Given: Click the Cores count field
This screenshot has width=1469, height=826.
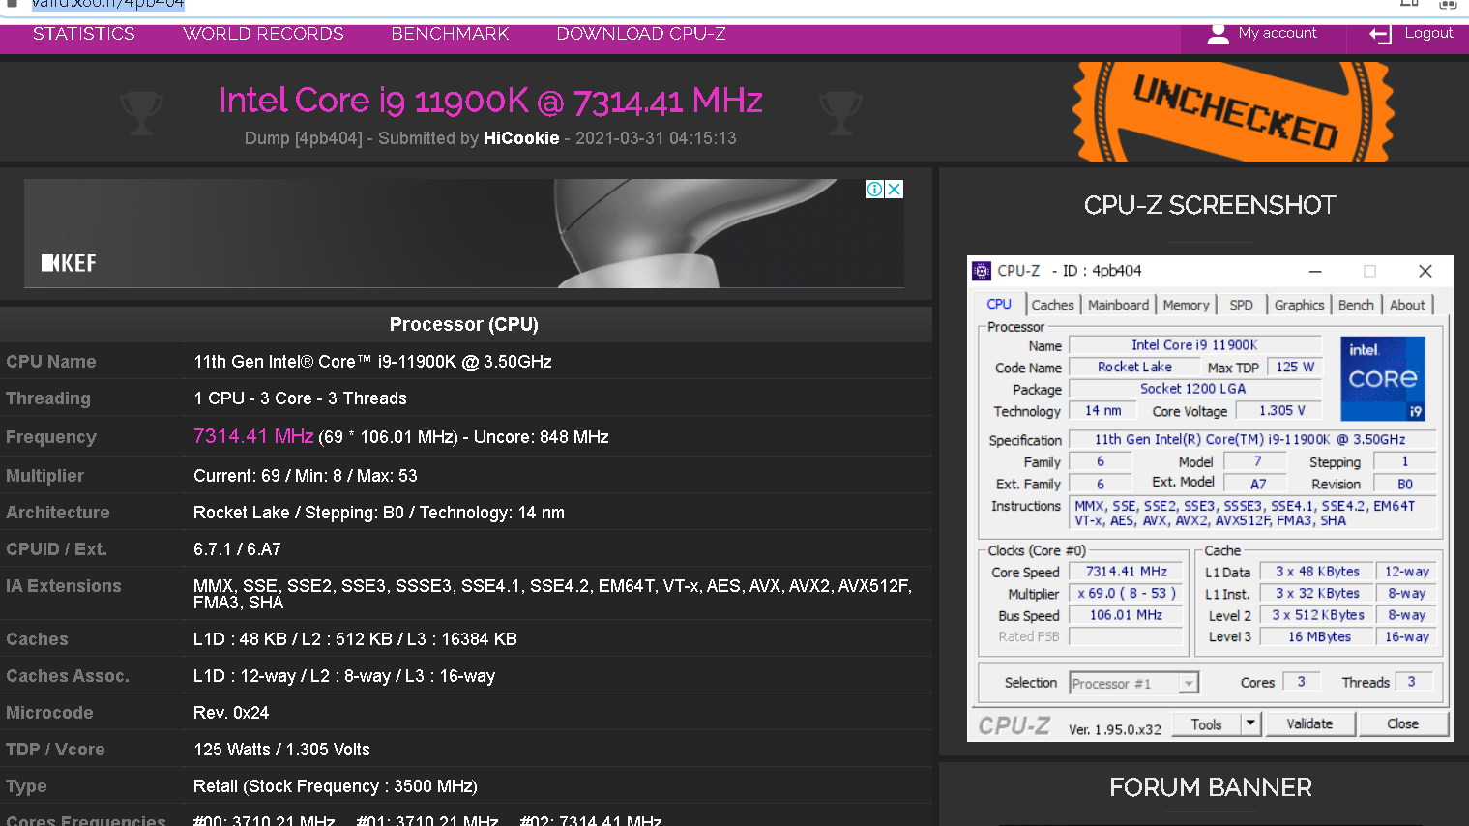Looking at the screenshot, I should [x=1301, y=682].
